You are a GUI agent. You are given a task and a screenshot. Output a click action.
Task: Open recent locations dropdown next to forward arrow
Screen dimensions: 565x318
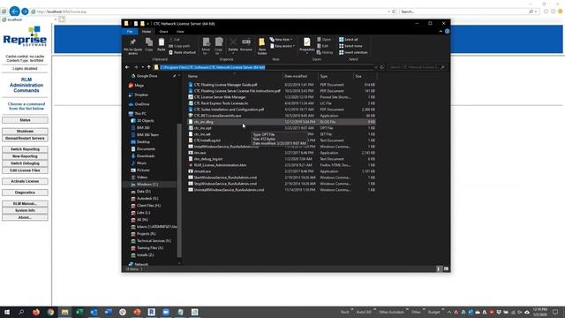click(x=143, y=67)
